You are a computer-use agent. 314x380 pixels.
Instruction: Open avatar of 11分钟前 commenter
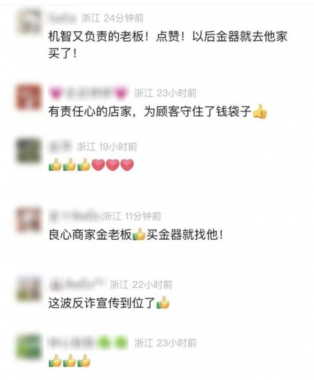28,220
